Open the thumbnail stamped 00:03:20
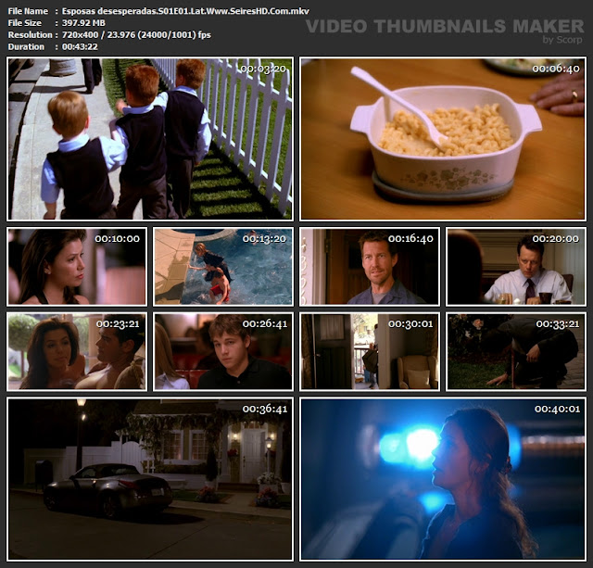Image resolution: width=593 pixels, height=568 pixels. 150,139
